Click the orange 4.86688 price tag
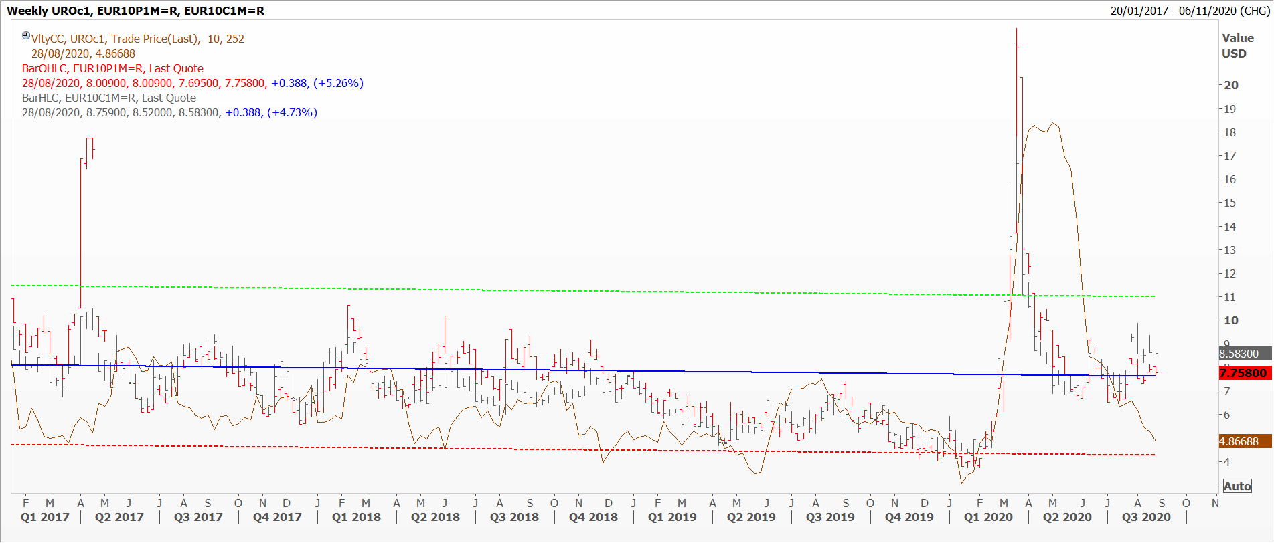This screenshot has height=543, width=1274. coord(1245,441)
